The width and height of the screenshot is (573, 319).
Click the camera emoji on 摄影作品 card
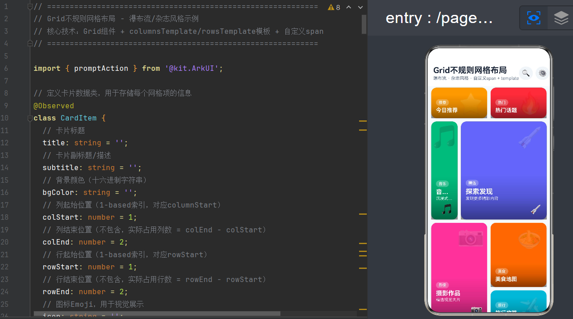click(476, 310)
